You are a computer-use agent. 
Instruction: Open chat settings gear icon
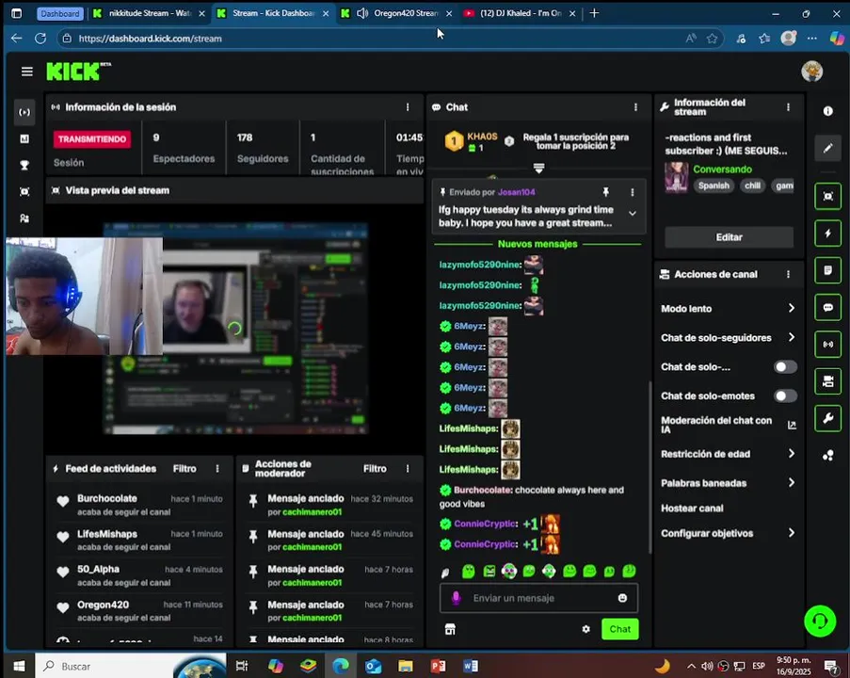coord(586,629)
